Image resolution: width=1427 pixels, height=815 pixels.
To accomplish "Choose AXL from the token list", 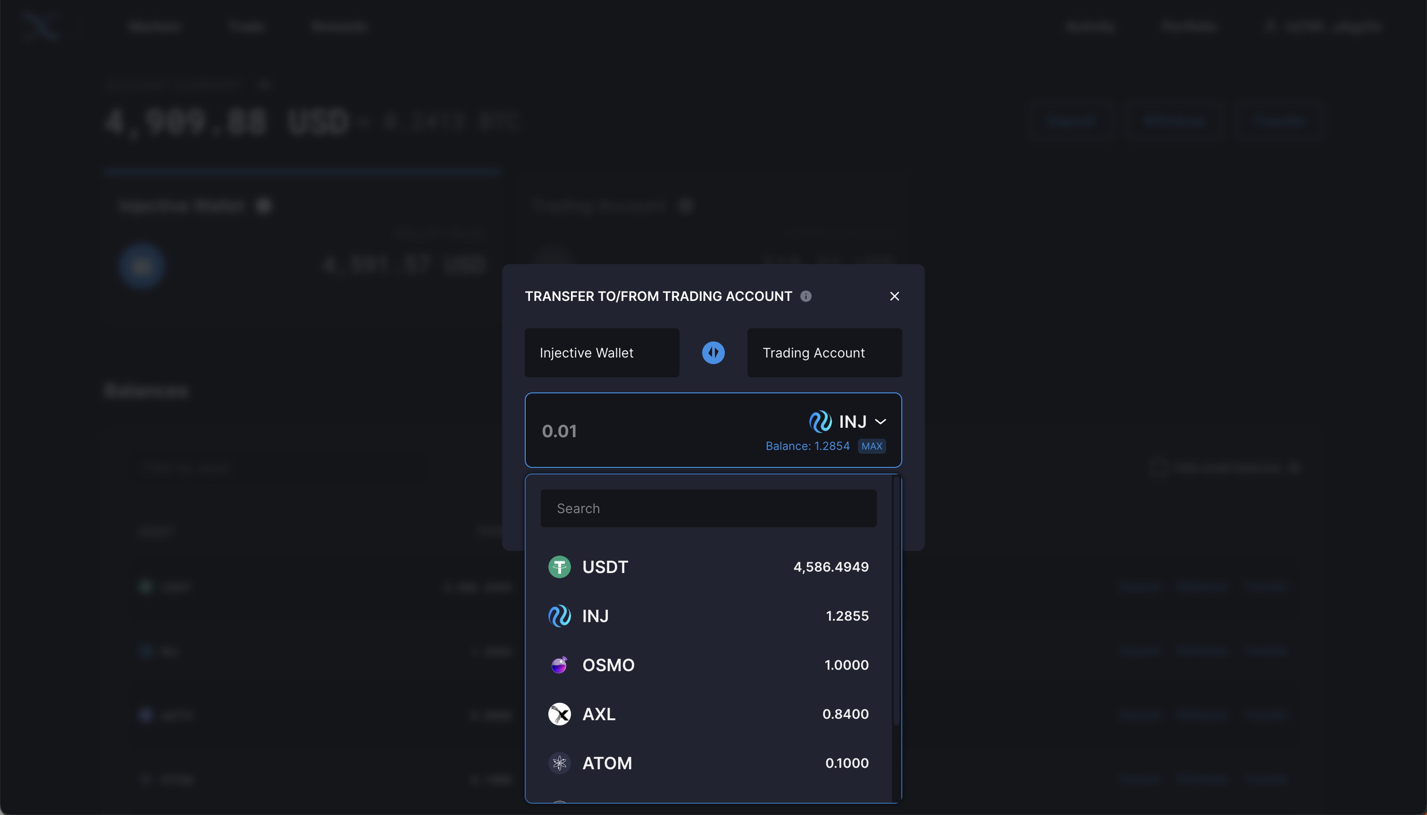I will 708,714.
